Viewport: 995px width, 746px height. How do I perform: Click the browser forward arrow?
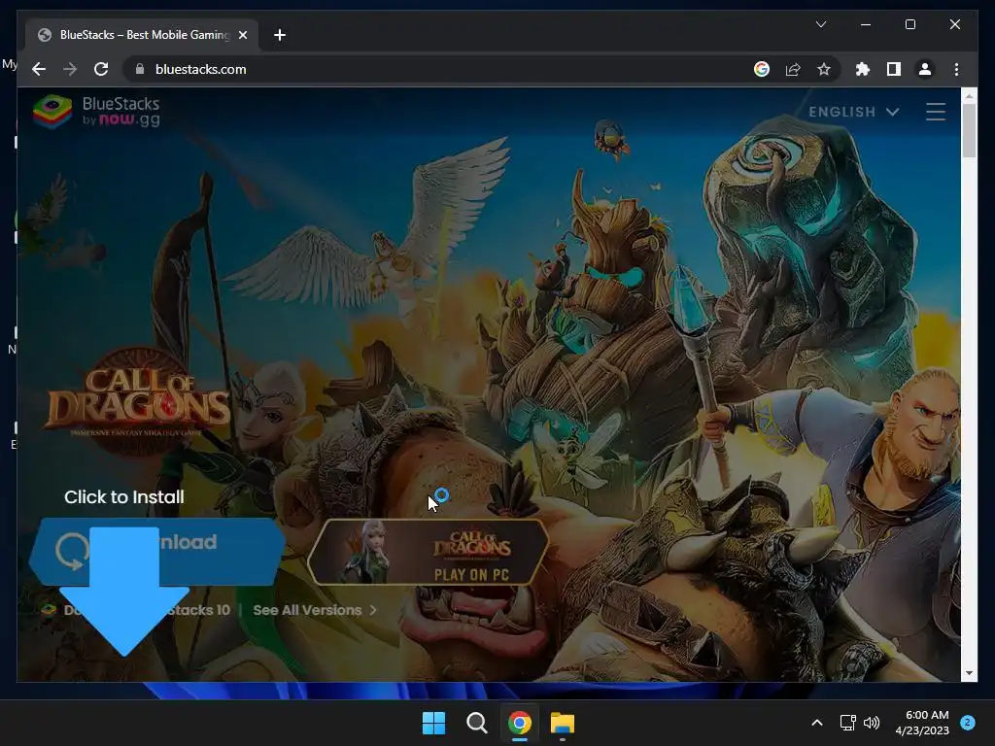(70, 69)
